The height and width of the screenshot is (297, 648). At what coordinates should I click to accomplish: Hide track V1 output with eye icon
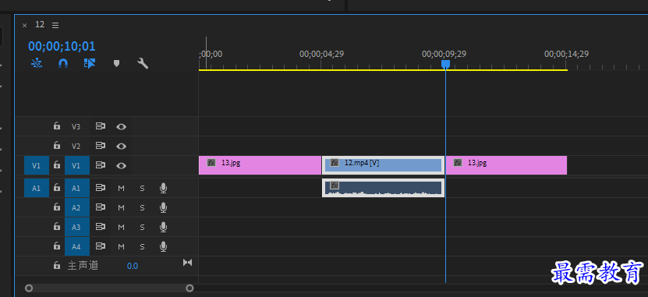[x=121, y=165]
